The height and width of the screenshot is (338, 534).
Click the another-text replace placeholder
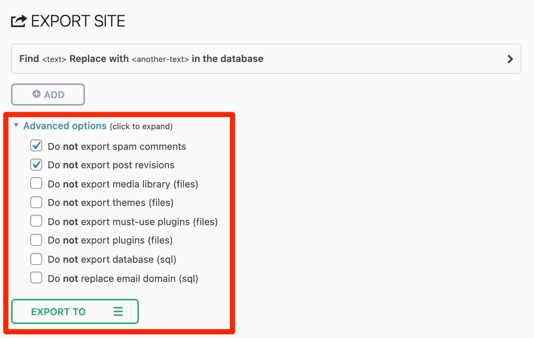(160, 59)
